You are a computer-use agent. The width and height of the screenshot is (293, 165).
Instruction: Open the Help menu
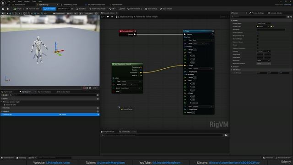(40, 1)
